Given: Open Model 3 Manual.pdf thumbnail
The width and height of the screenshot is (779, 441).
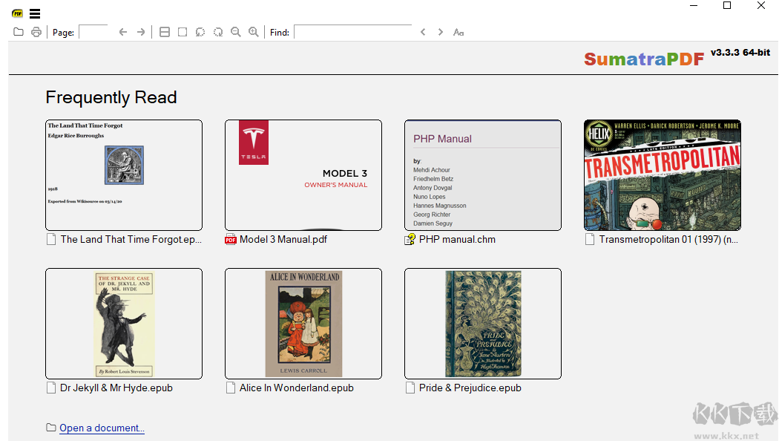Looking at the screenshot, I should (303, 175).
